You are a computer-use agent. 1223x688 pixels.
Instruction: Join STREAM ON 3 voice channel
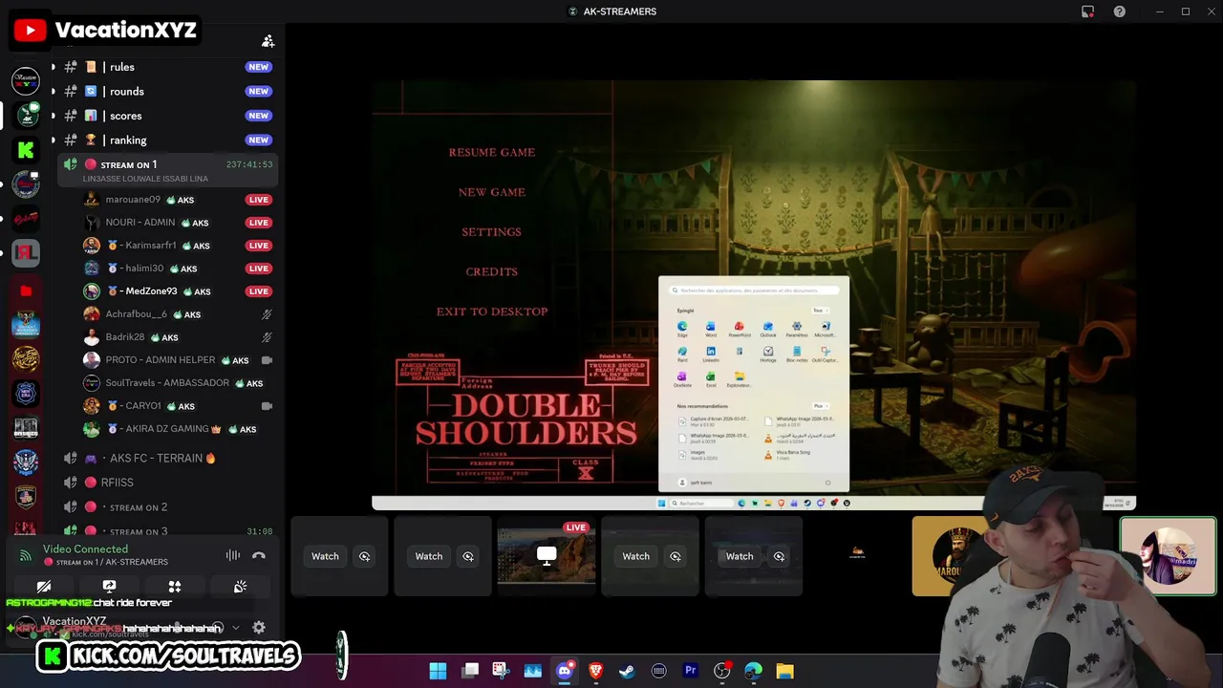coord(167,531)
